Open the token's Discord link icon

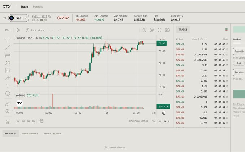[x=41, y=20]
